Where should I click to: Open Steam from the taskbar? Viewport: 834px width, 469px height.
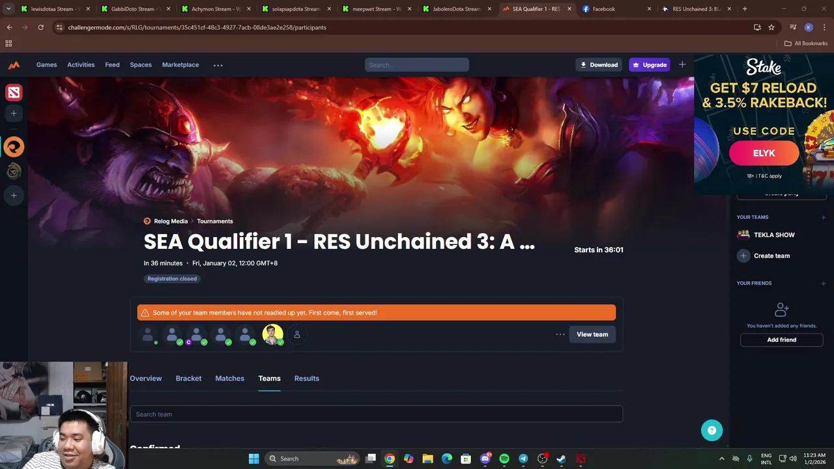tap(561, 459)
